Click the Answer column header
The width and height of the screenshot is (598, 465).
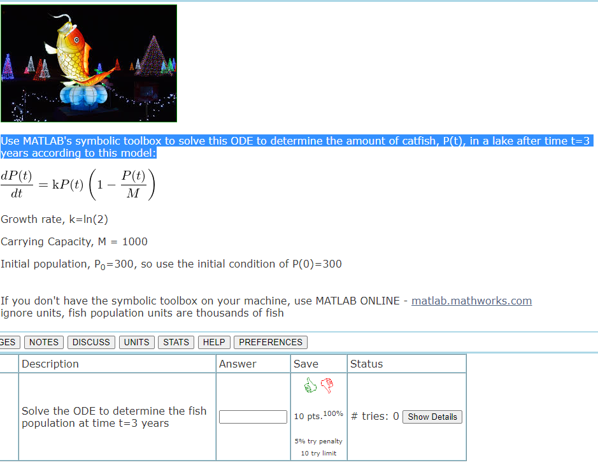238,363
